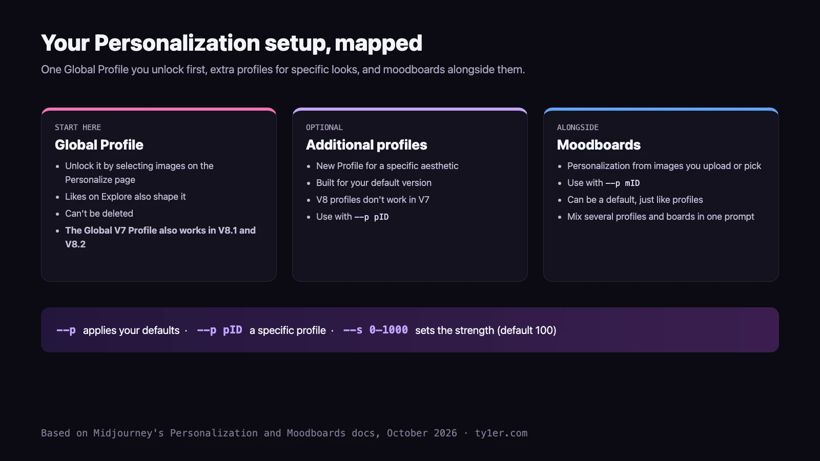
Task: Select 'Built for your default version' bullet
Action: coord(374,183)
